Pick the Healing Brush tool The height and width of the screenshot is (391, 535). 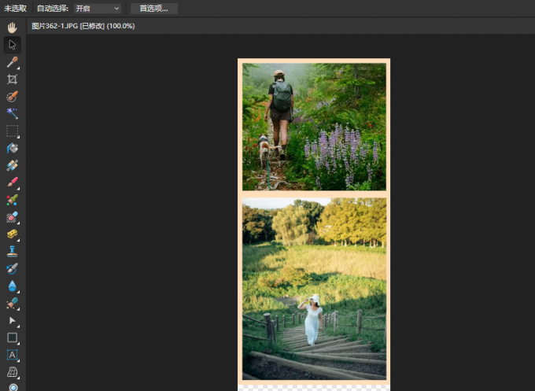click(13, 303)
